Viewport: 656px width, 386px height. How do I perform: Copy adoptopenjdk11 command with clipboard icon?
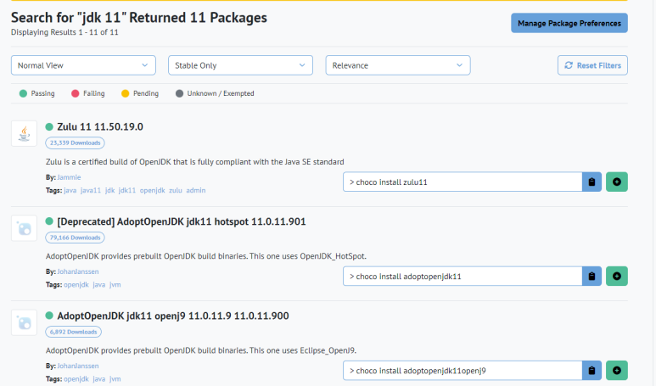click(x=592, y=276)
